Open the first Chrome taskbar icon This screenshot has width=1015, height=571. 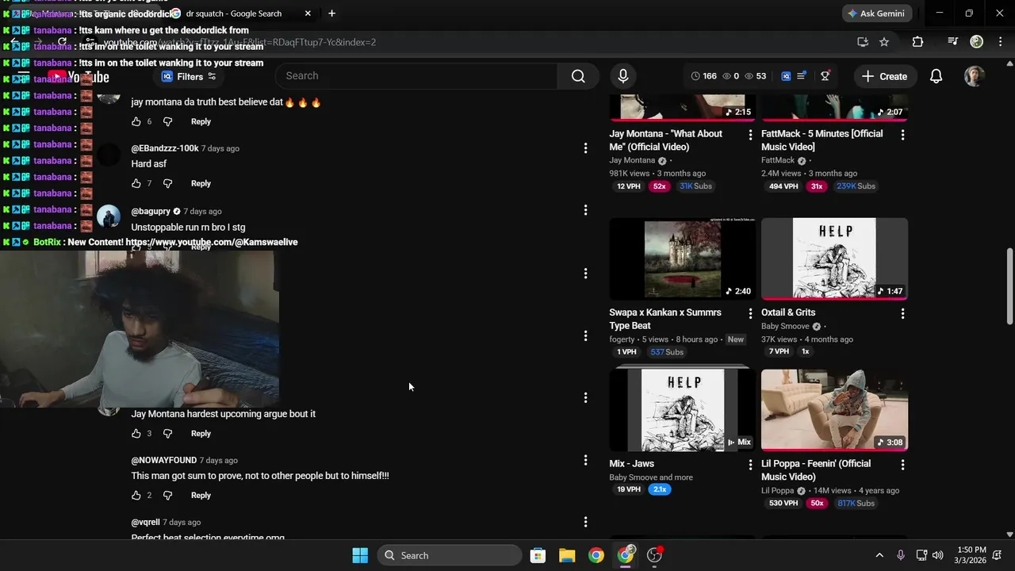[x=596, y=555]
